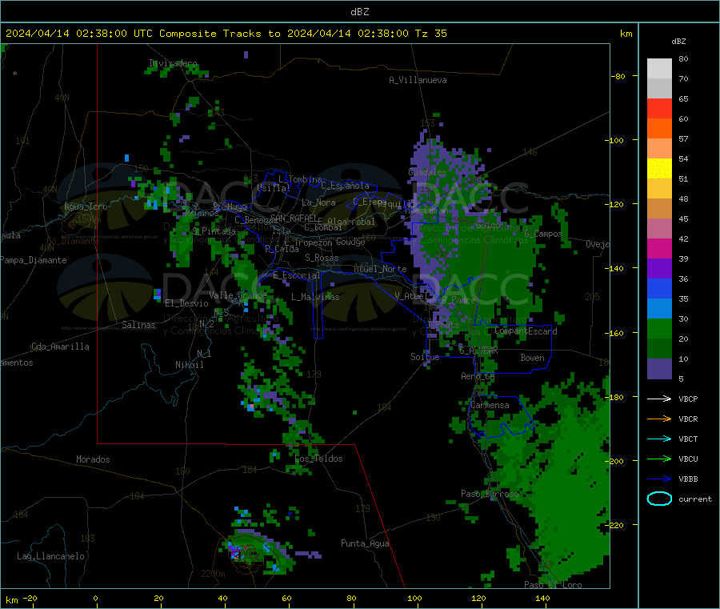Click the C_Espanola map label
This screenshot has height=609, width=720.
[x=345, y=186]
